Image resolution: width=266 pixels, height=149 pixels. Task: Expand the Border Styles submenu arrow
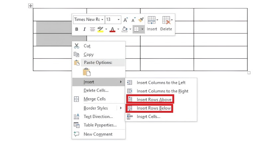point(121,108)
